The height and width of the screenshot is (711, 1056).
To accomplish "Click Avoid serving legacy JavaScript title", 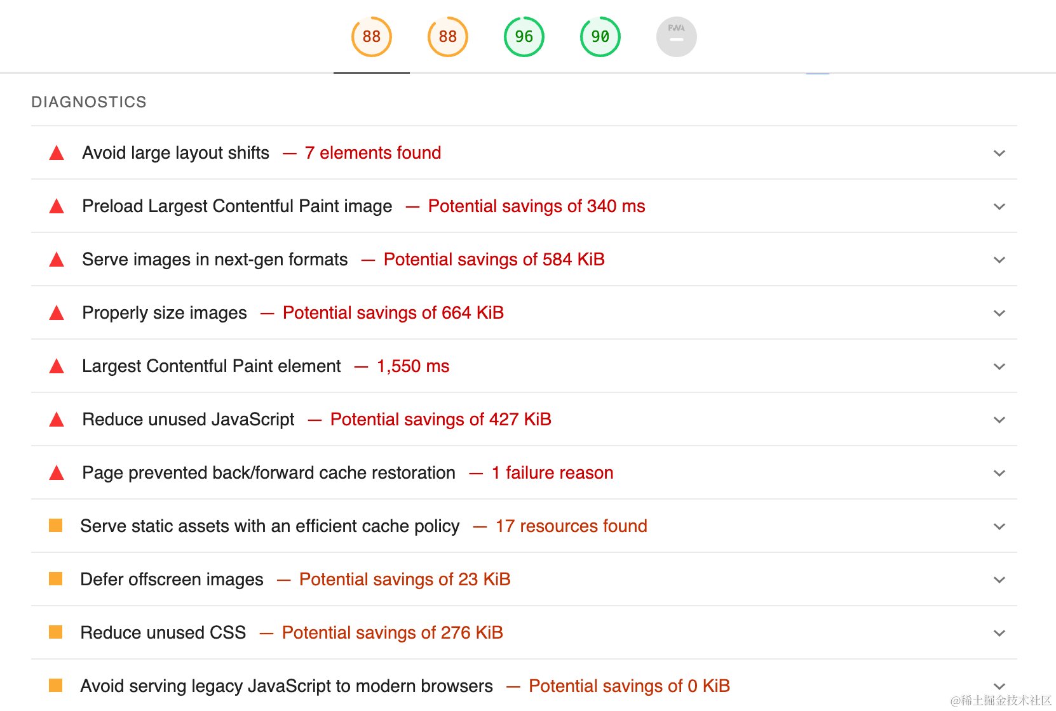I will pos(287,686).
